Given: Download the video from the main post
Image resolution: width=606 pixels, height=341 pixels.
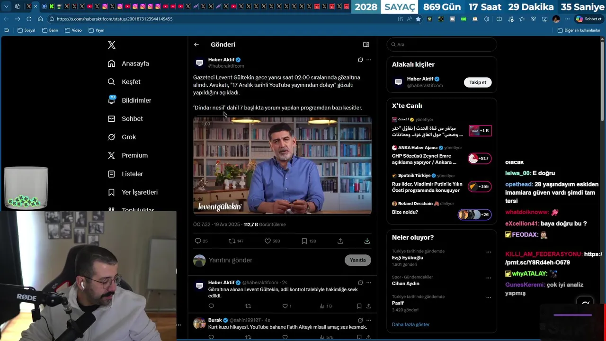Looking at the screenshot, I should 367,241.
